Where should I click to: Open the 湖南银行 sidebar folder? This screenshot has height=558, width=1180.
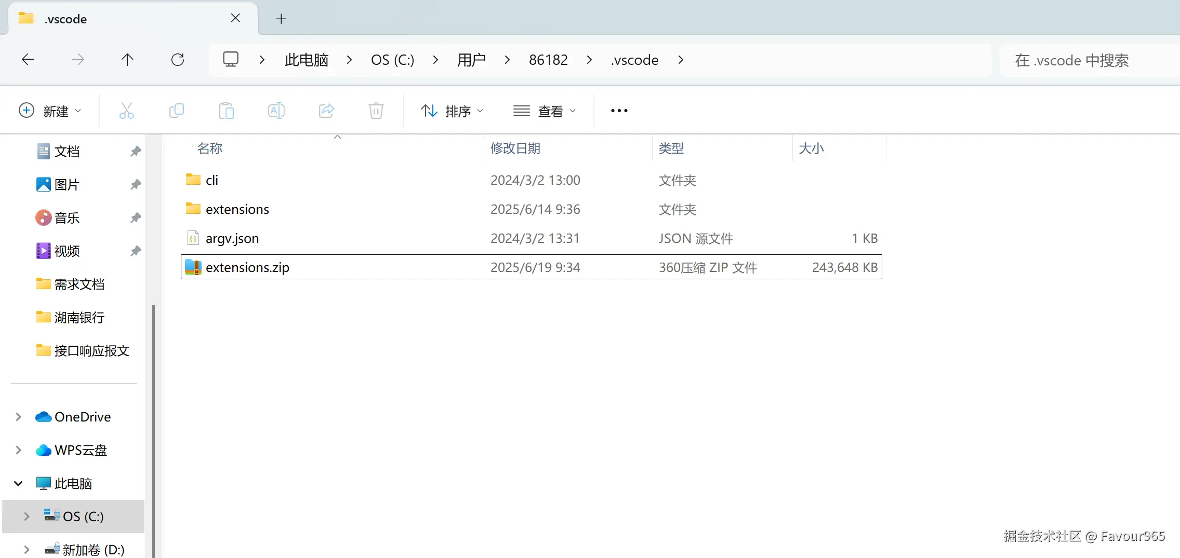tap(79, 318)
